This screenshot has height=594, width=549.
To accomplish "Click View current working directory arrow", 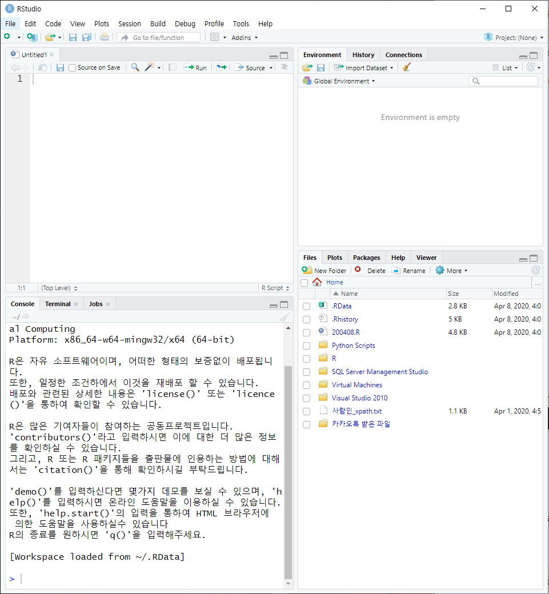I will (25, 316).
